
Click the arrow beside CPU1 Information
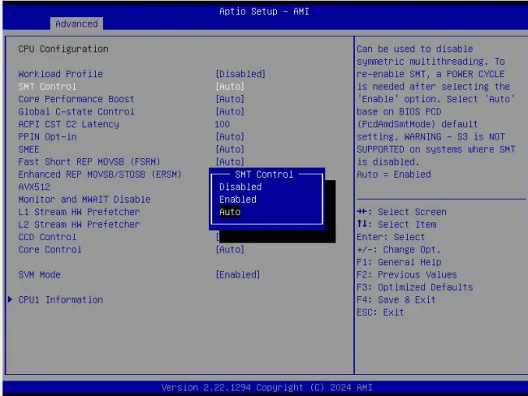[10, 299]
